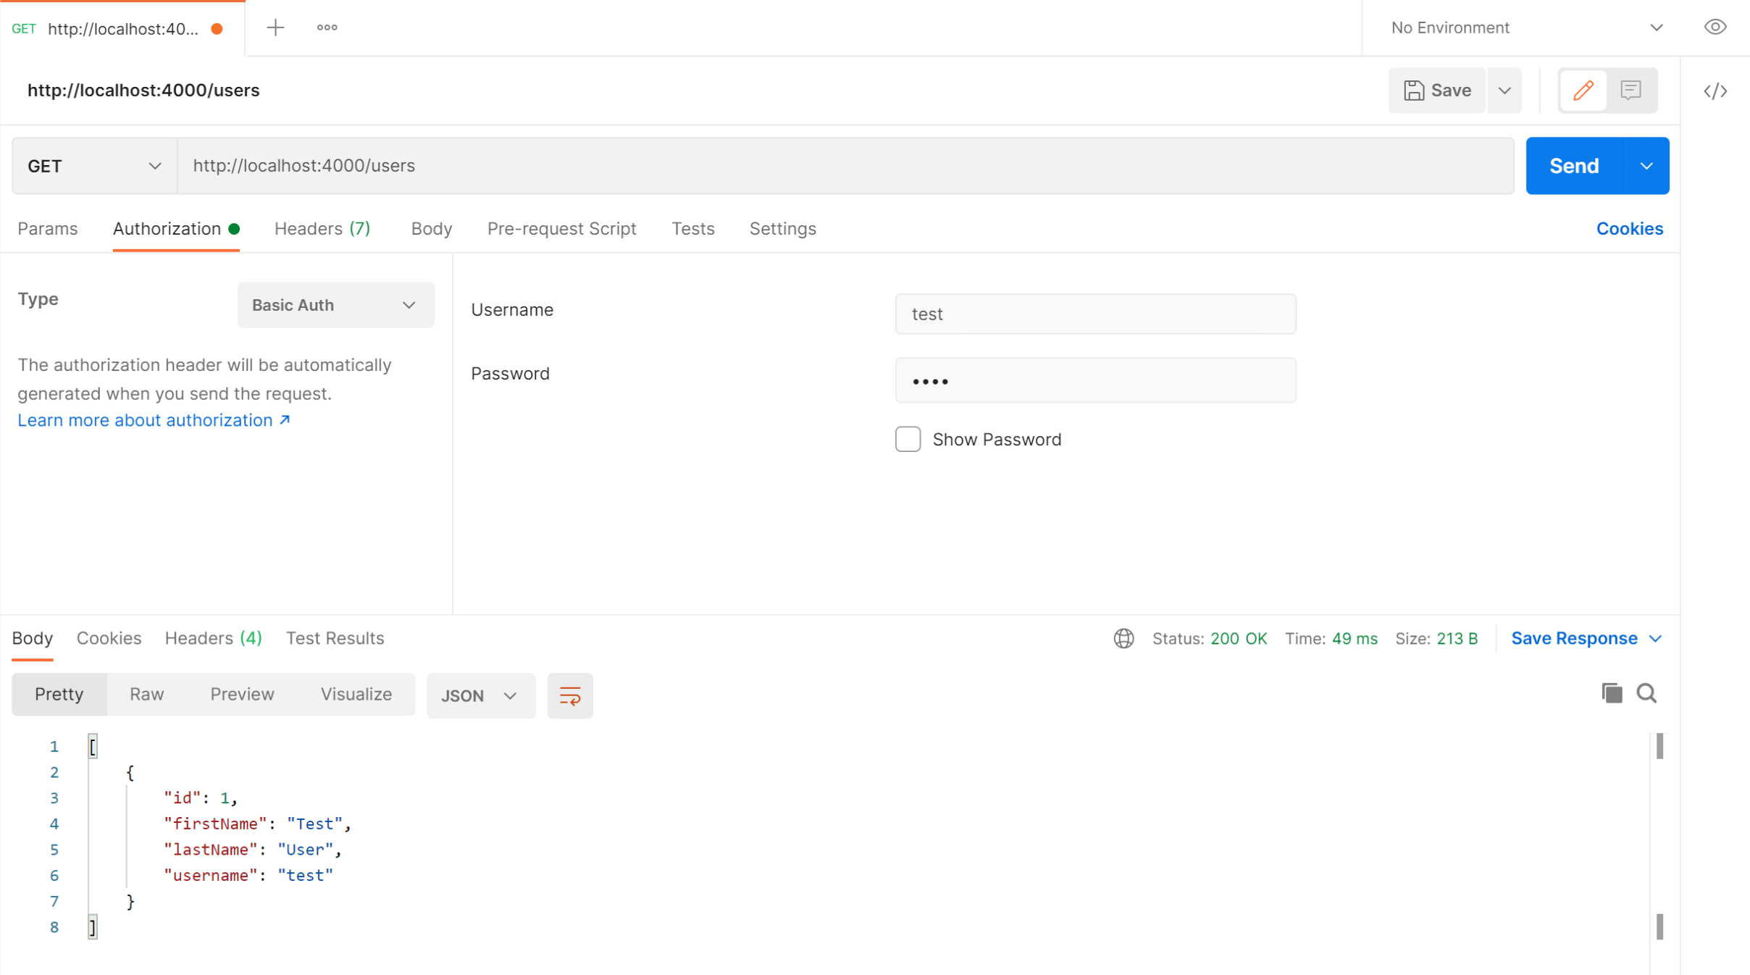Toggle line wrapping in the response viewer
Viewport: 1750px width, 975px height.
point(569,695)
